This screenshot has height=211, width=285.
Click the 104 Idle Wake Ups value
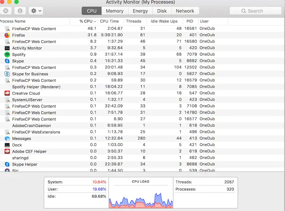[177, 67]
